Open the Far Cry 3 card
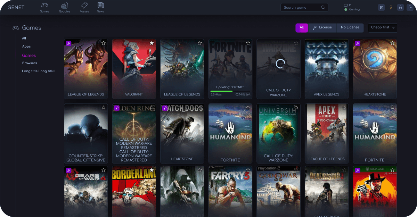 230,191
